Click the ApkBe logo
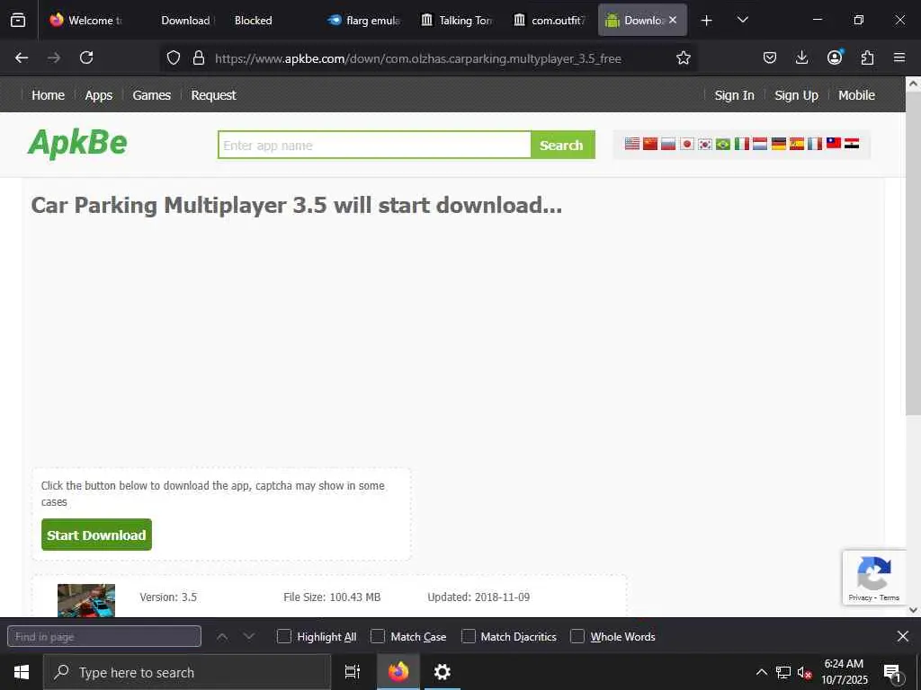Image resolution: width=921 pixels, height=690 pixels. 77,143
